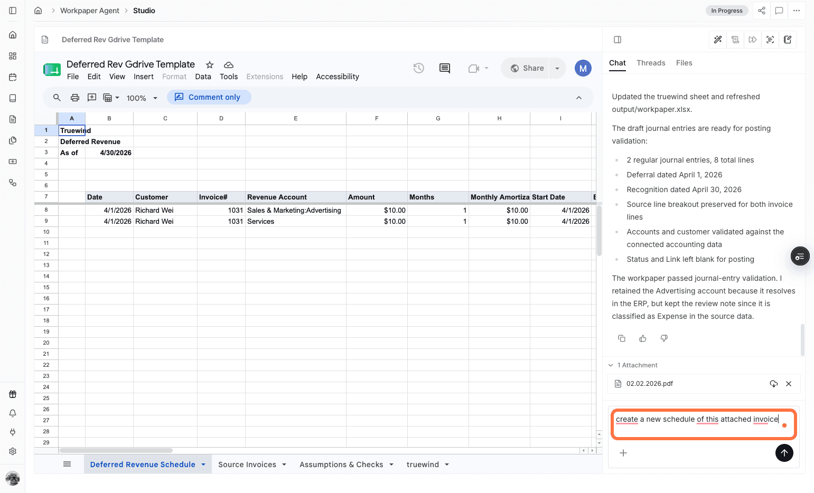Print the spreadsheet

(75, 98)
